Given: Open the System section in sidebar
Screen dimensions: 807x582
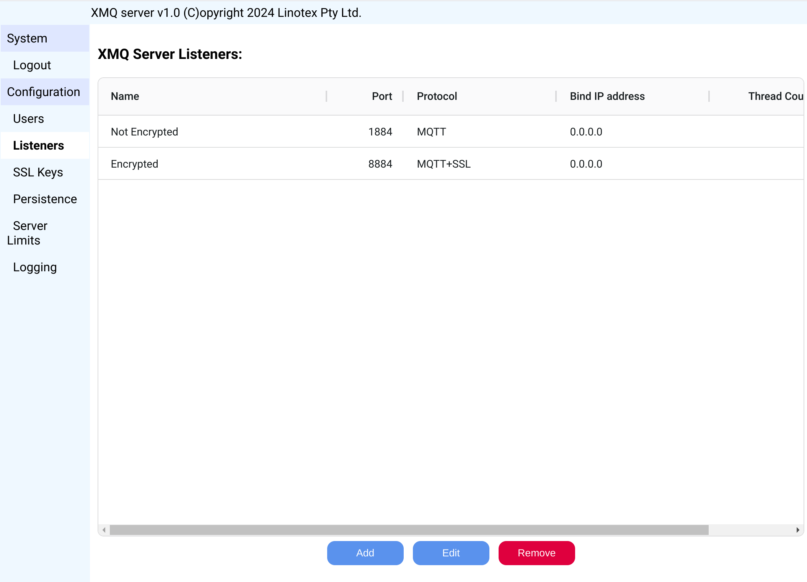Looking at the screenshot, I should click(x=45, y=38).
